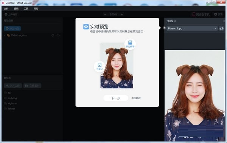Click the zoom out minus icon
227x143 pixels.
(x=105, y=14)
